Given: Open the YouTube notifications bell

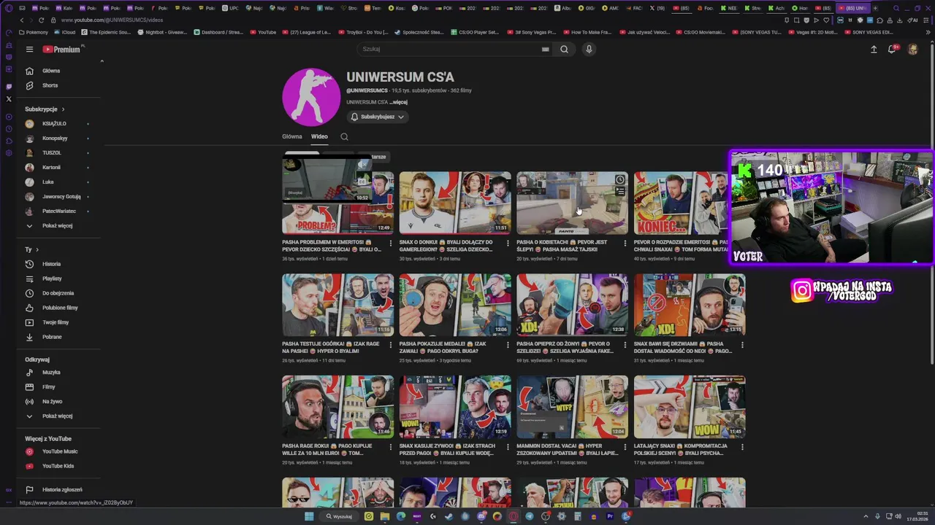Looking at the screenshot, I should [892, 50].
